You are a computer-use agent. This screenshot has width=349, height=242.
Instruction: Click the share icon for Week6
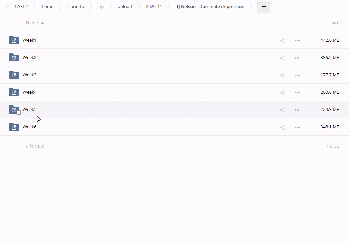(282, 127)
